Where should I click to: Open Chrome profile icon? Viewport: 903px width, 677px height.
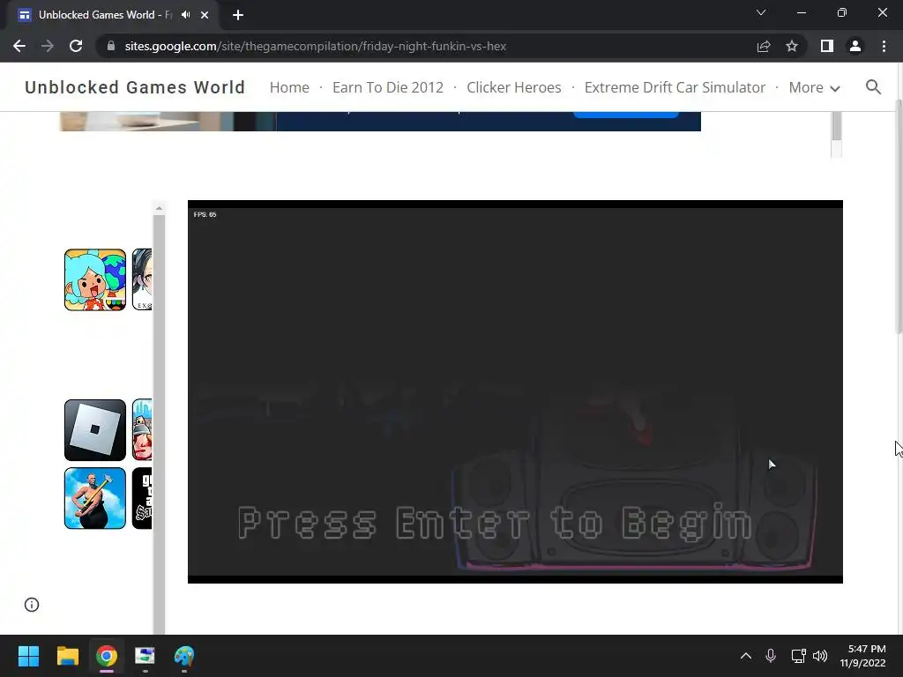(855, 46)
